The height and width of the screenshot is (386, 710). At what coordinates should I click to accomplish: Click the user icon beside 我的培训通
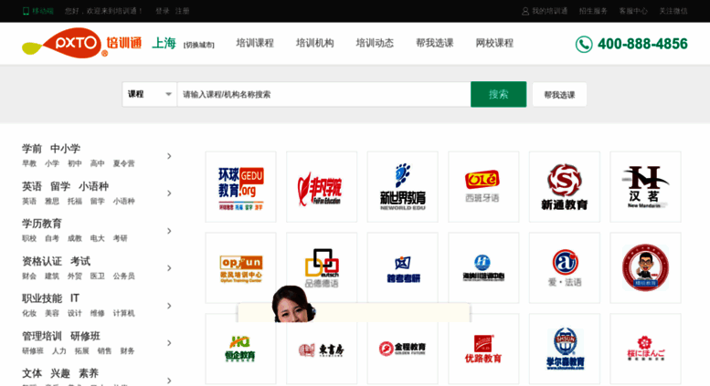(x=525, y=11)
